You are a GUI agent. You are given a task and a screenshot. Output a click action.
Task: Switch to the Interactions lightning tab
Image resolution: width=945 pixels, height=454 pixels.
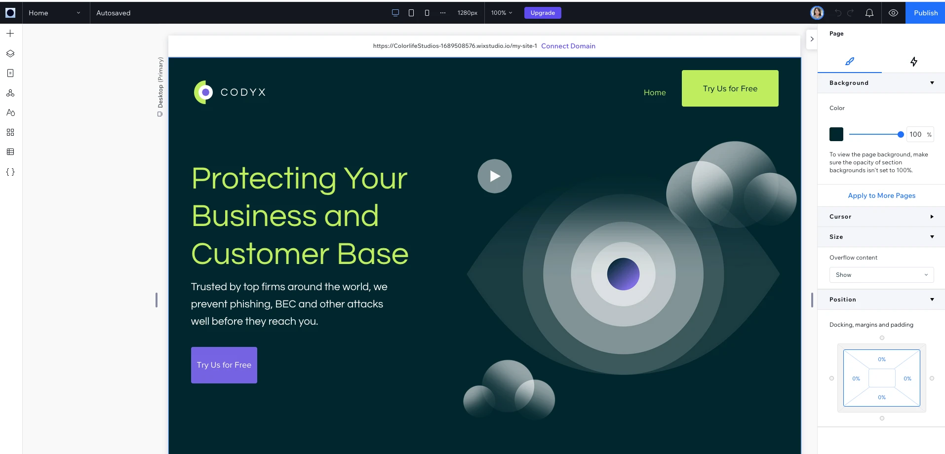tap(913, 62)
